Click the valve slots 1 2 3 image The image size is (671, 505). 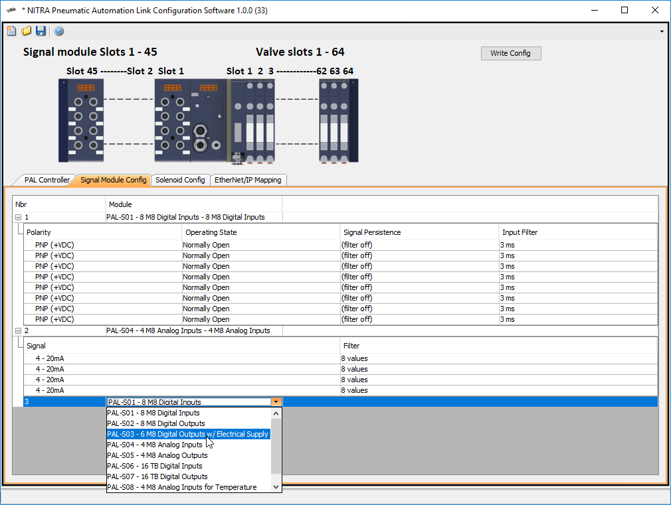pos(259,121)
